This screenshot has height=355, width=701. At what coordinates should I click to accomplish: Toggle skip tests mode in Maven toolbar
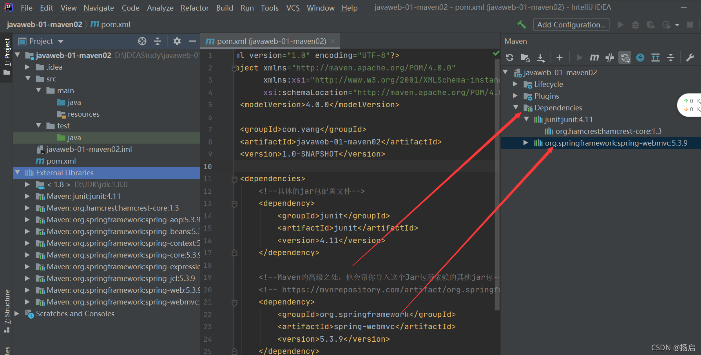pos(640,58)
